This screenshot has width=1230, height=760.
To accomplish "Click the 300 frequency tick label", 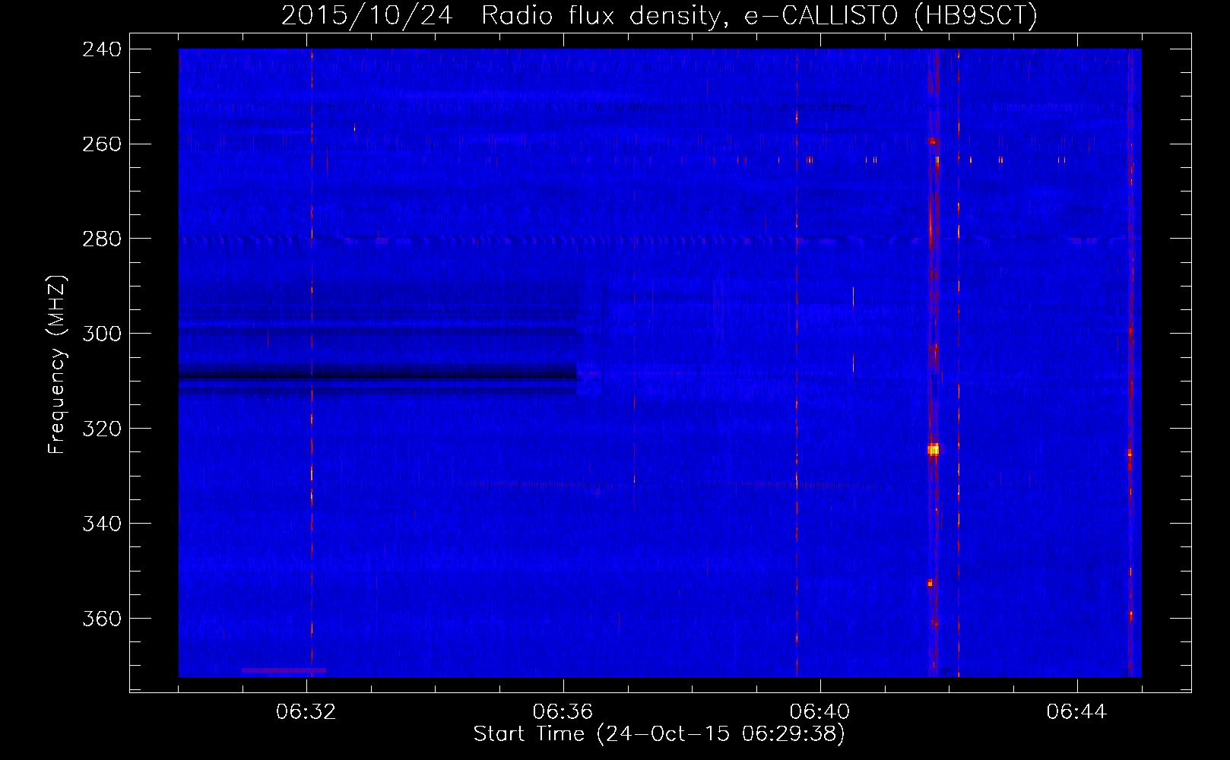I will tap(102, 334).
